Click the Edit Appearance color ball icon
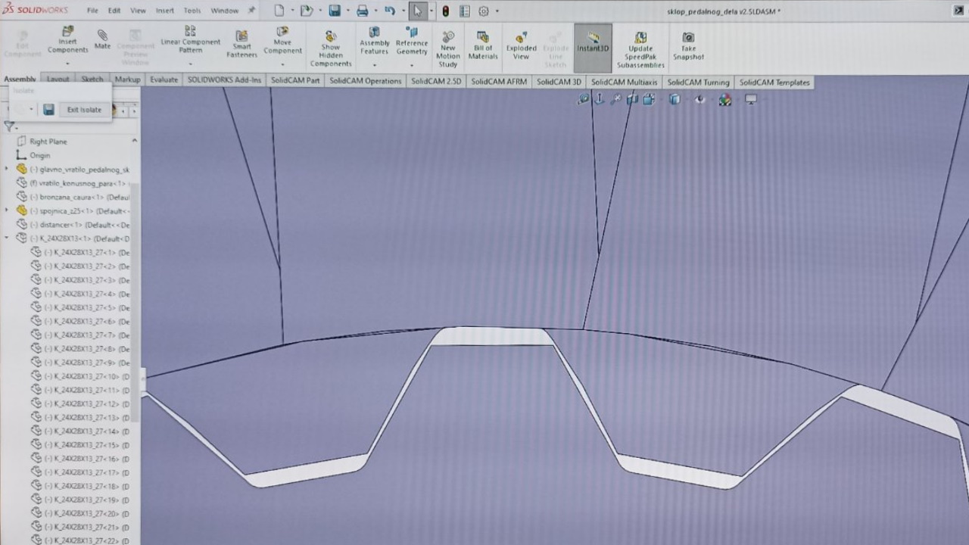This screenshot has height=545, width=969. (x=724, y=100)
